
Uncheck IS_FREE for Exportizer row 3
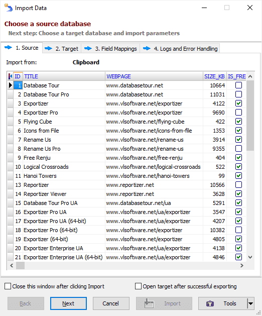click(x=238, y=103)
